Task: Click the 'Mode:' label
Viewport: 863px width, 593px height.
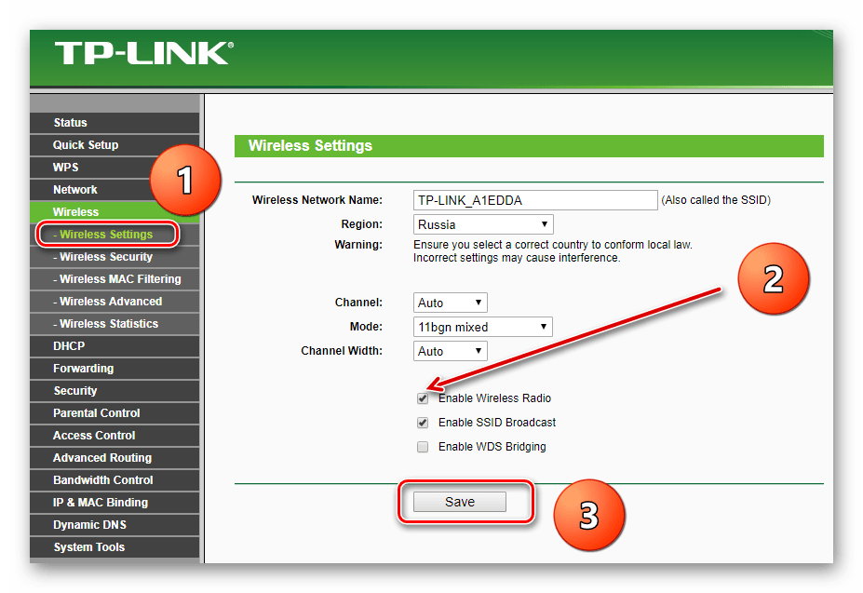Action: [x=366, y=327]
